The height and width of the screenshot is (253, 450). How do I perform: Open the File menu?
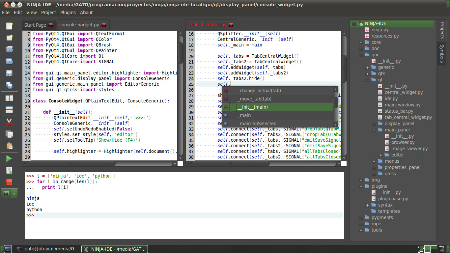(6, 13)
